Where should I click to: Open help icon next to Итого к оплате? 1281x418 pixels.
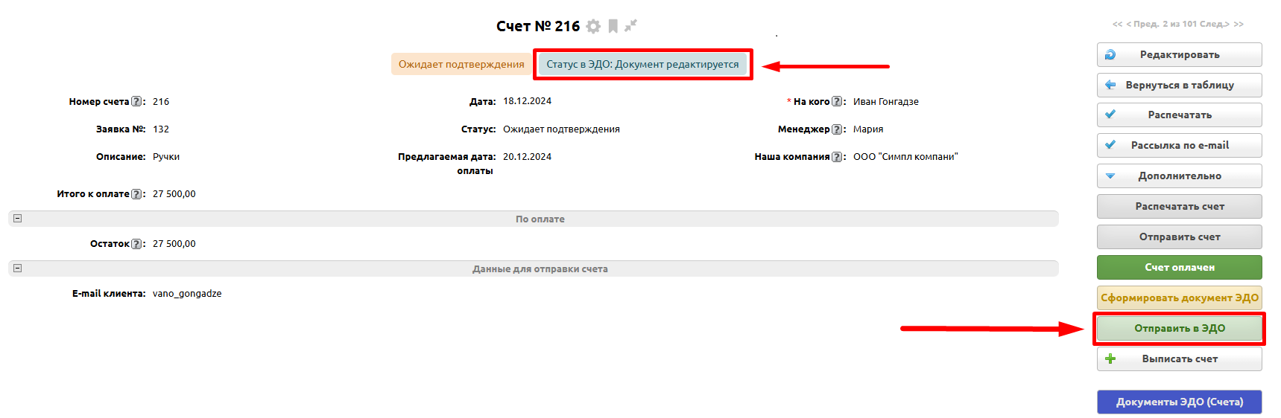point(136,194)
